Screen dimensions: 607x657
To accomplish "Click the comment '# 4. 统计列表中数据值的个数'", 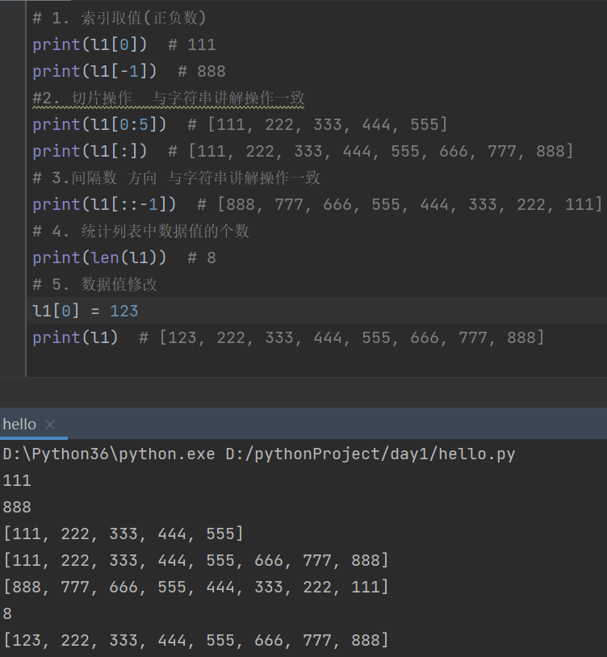I will (x=141, y=231).
